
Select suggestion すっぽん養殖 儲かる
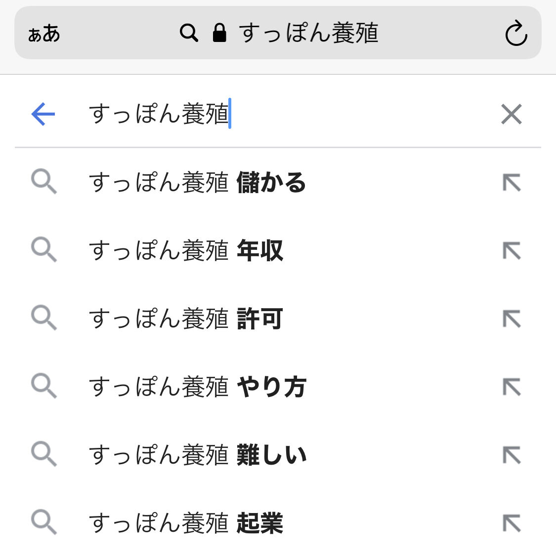click(x=198, y=182)
